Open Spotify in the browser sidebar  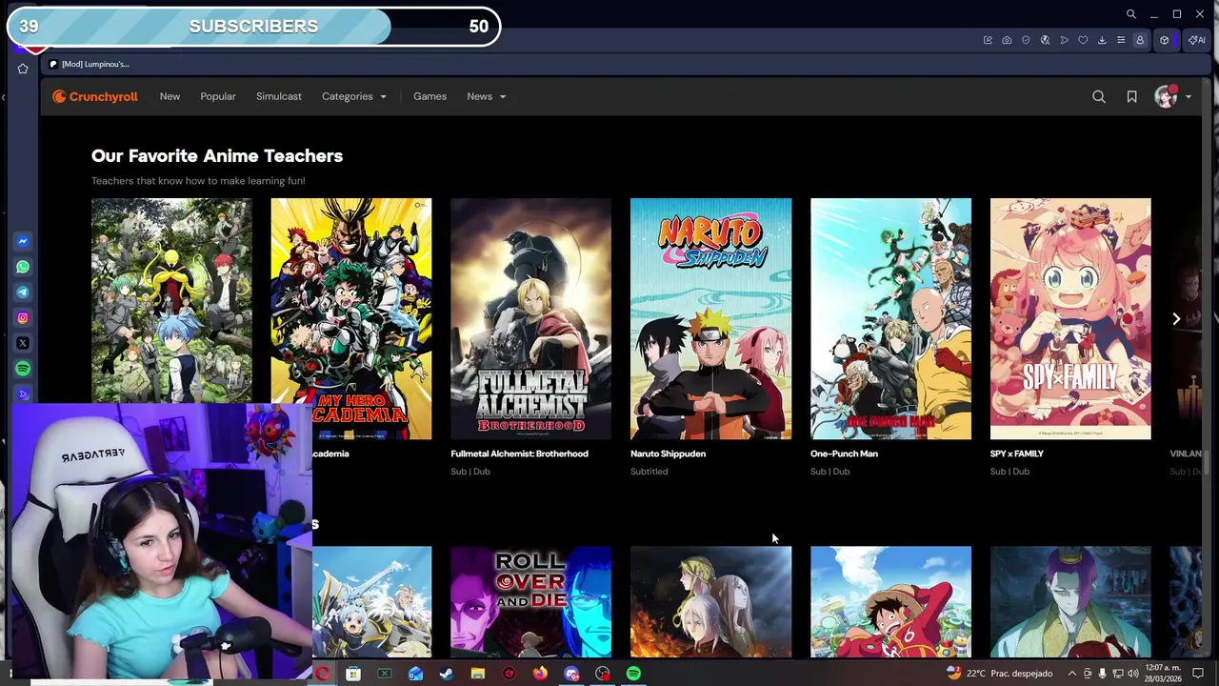pos(23,369)
